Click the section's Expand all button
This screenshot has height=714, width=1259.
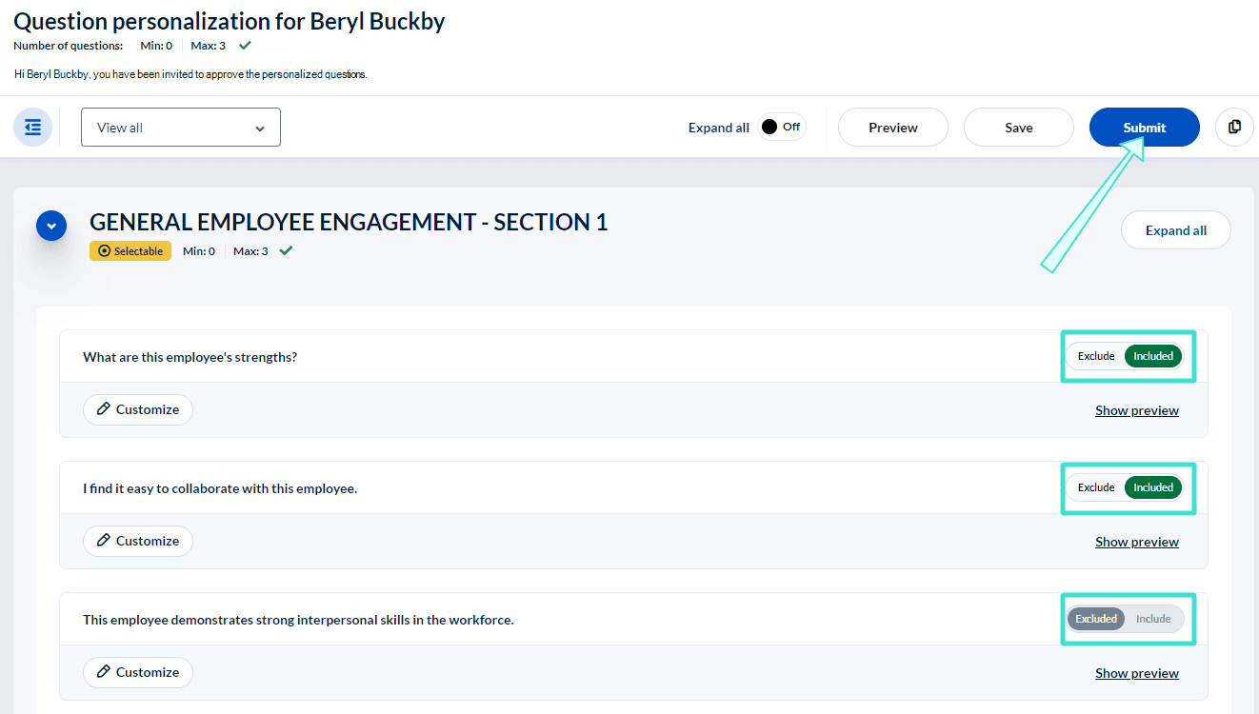coord(1175,230)
